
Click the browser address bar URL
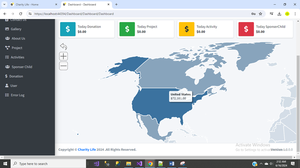click(74, 14)
